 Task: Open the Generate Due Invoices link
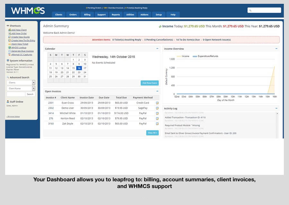click(x=22, y=51)
